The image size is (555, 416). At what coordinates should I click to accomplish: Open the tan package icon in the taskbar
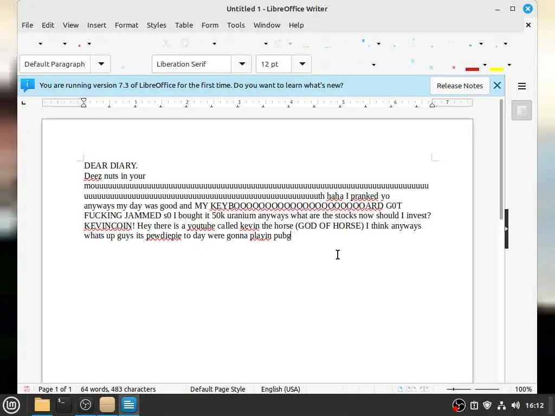(107, 405)
